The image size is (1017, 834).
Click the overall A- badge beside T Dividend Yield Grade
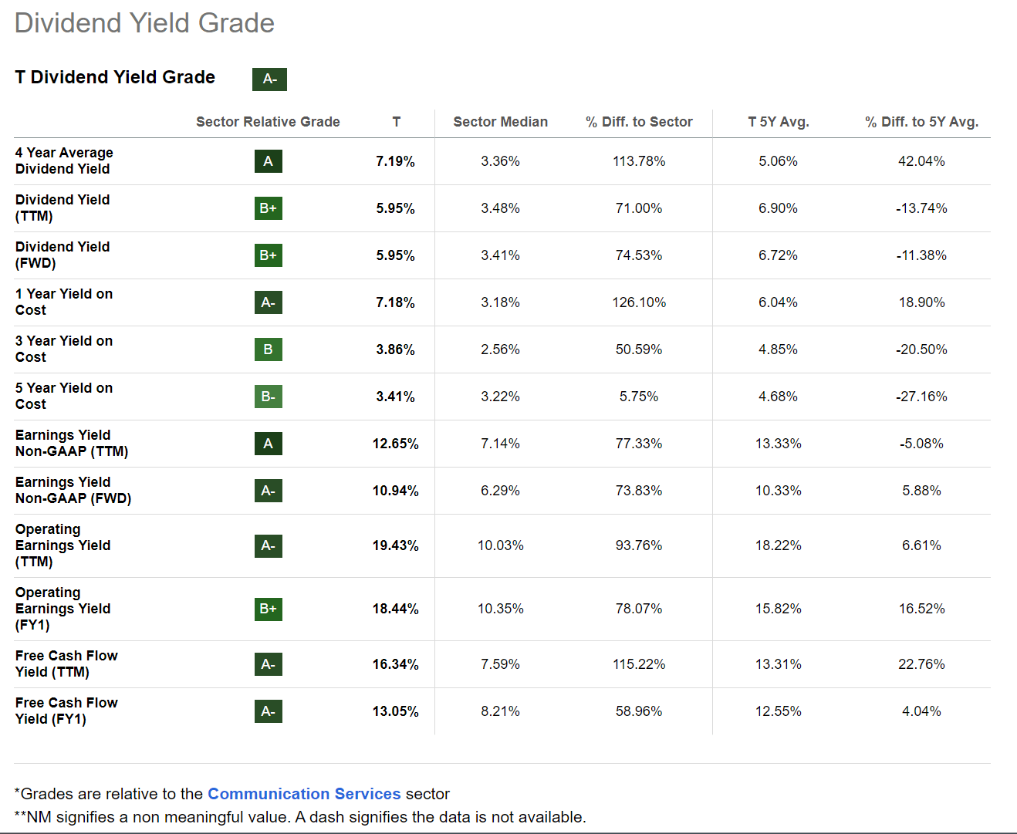click(x=269, y=79)
